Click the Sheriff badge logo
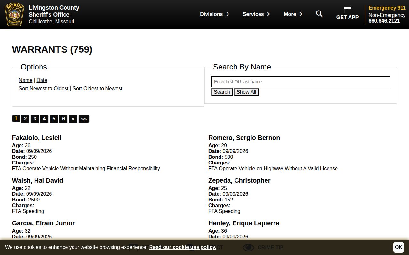Viewport: 409px width, 255px height. click(x=14, y=14)
